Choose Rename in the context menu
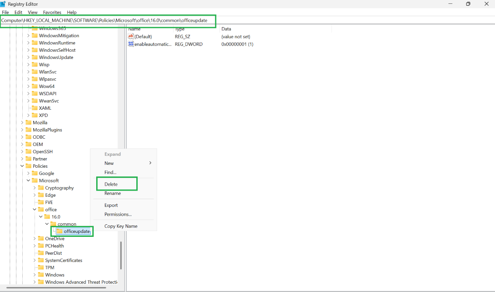495x292 pixels. click(123, 193)
